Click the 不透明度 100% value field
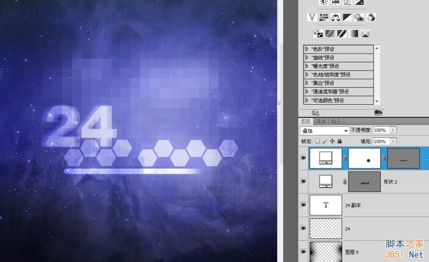This screenshot has height=262, width=429. pyautogui.click(x=381, y=130)
